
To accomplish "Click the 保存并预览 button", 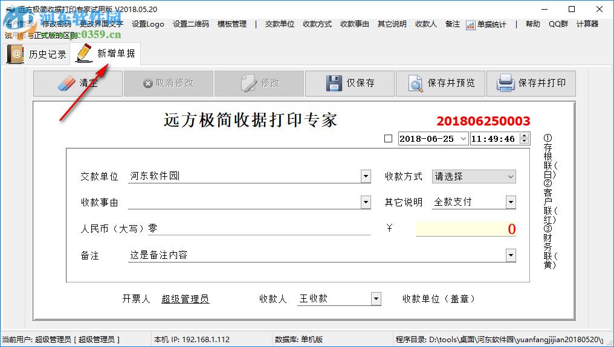I will coord(441,83).
